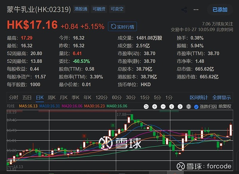This screenshot has height=174, width=239.
Task: Click the 委比 -60.53% value
Action: [81, 61]
